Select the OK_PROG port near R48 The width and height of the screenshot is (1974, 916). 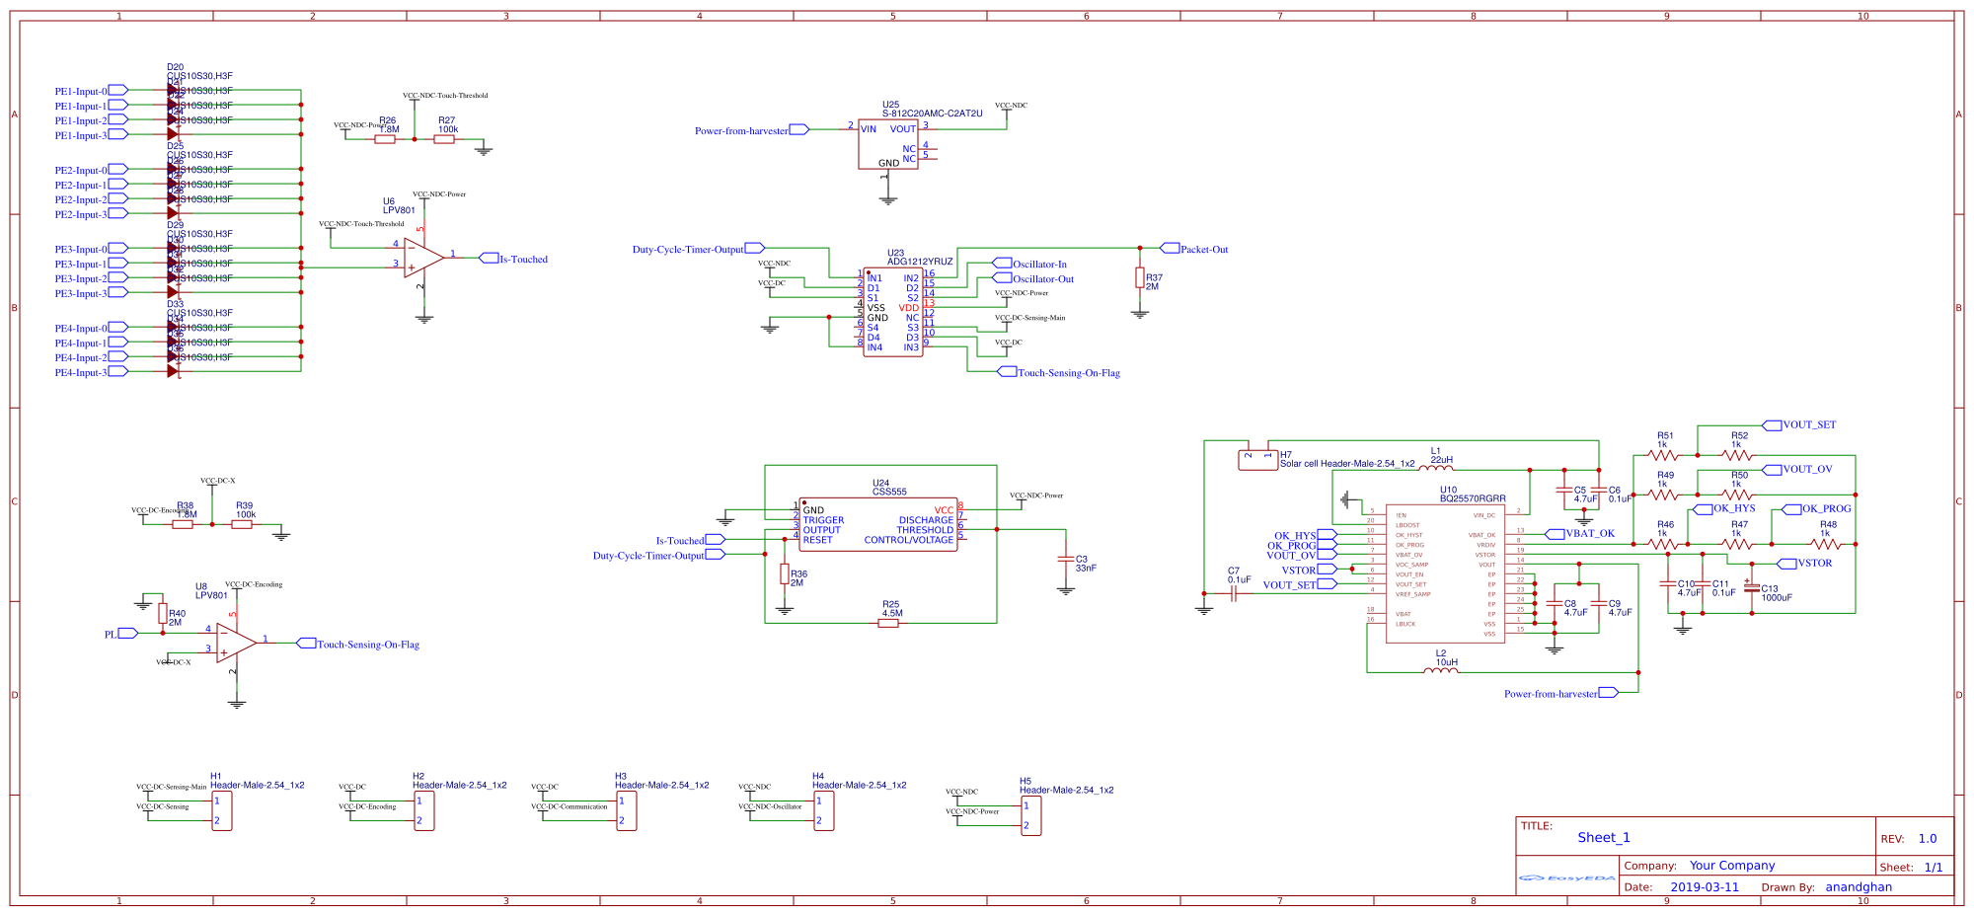click(1817, 508)
